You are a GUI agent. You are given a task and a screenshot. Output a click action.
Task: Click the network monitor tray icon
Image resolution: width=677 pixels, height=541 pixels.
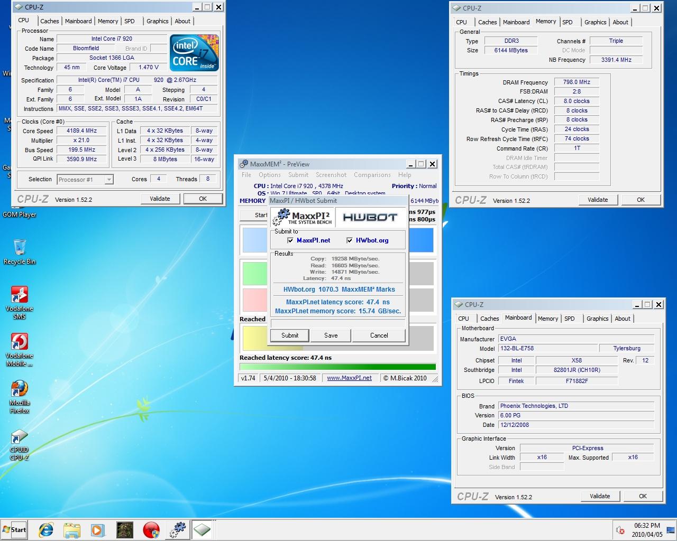coord(671,530)
